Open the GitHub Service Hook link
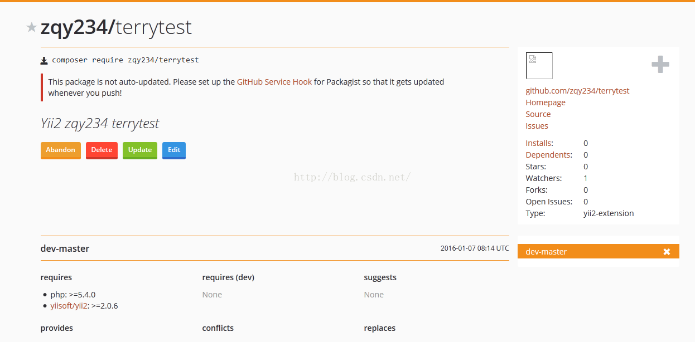Image resolution: width=695 pixels, height=342 pixels. pyautogui.click(x=274, y=82)
